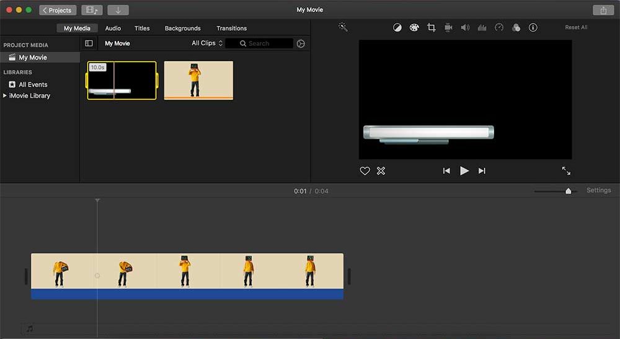Expand the iMovie Library disclosure triangle
The image size is (620, 339).
pos(5,95)
